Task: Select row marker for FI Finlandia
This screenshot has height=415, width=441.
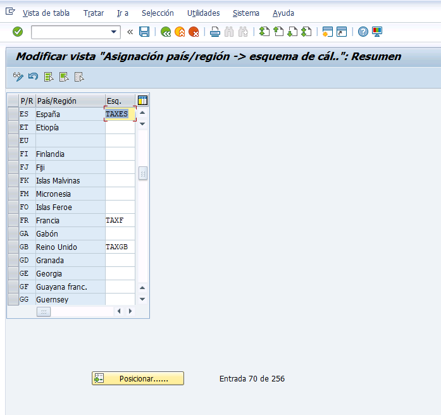Action: pos(13,154)
